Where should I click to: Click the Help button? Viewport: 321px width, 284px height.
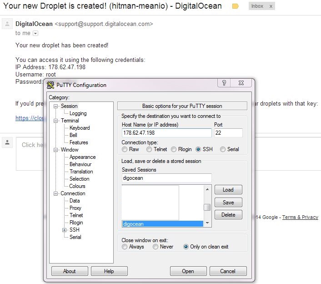[109, 271]
